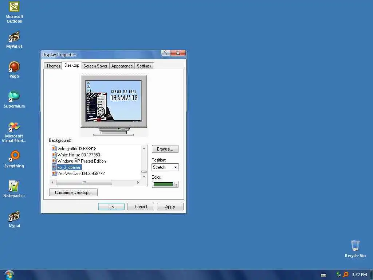Viewport: 373px width, 280px height.
Task: Select xp_3_obama background entry
Action: pos(69,167)
